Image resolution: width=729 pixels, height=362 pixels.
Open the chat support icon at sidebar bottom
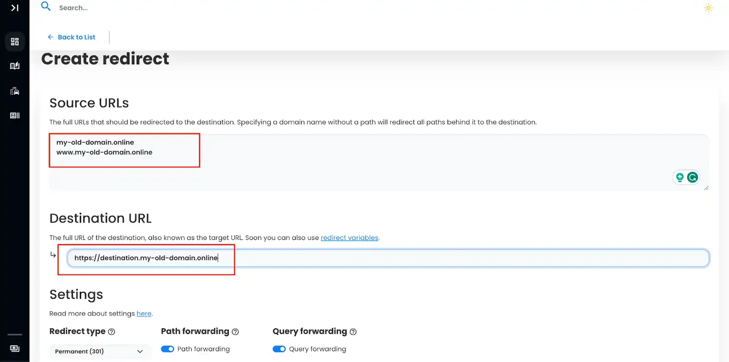[x=15, y=348]
